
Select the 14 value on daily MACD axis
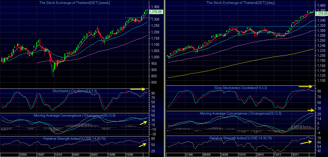pyautogui.click(x=319, y=119)
